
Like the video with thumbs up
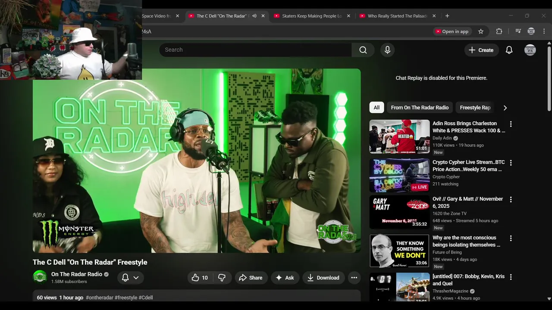click(x=200, y=278)
